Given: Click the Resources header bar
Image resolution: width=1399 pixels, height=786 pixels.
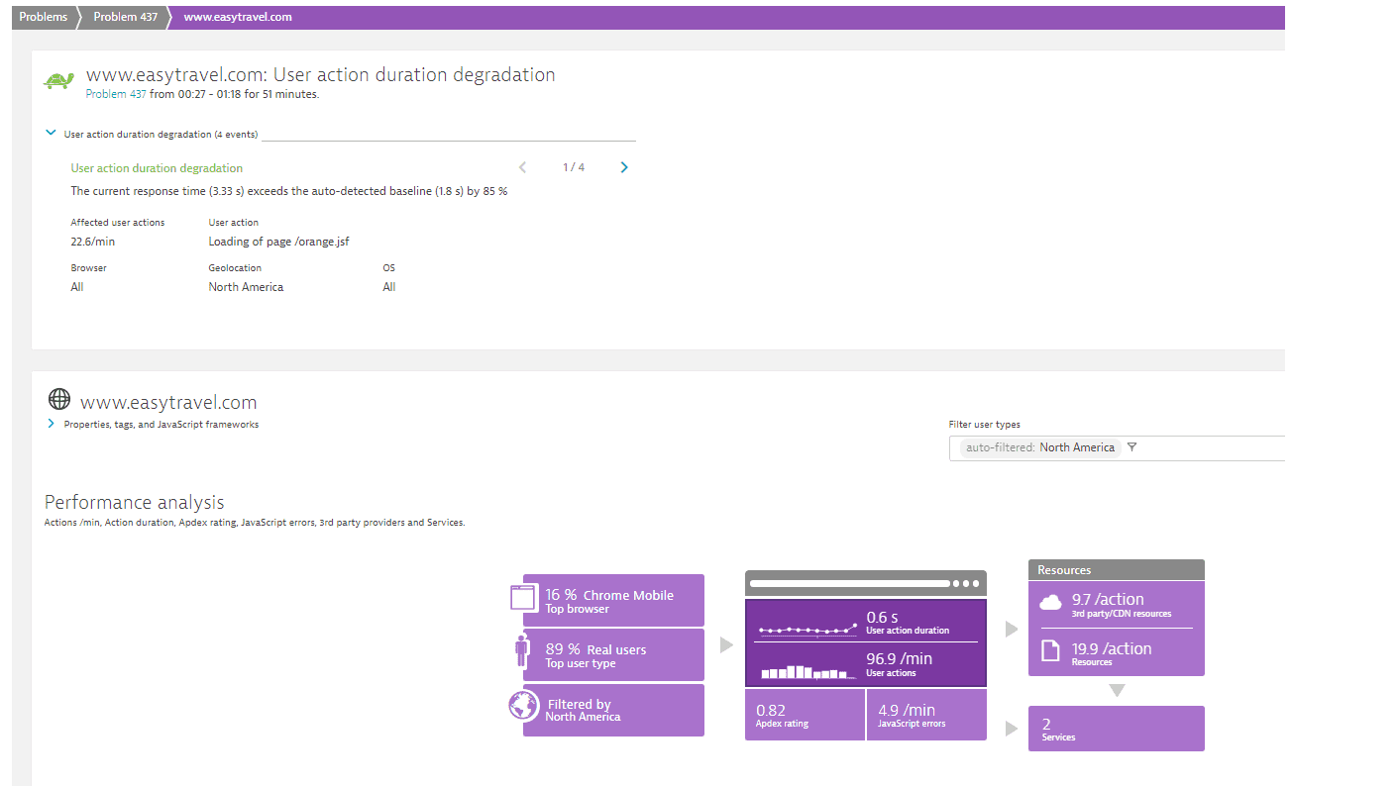Looking at the screenshot, I should [1117, 570].
